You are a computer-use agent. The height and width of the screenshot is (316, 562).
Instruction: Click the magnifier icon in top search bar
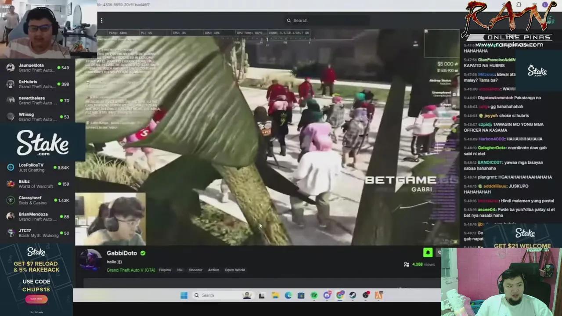[x=289, y=20]
